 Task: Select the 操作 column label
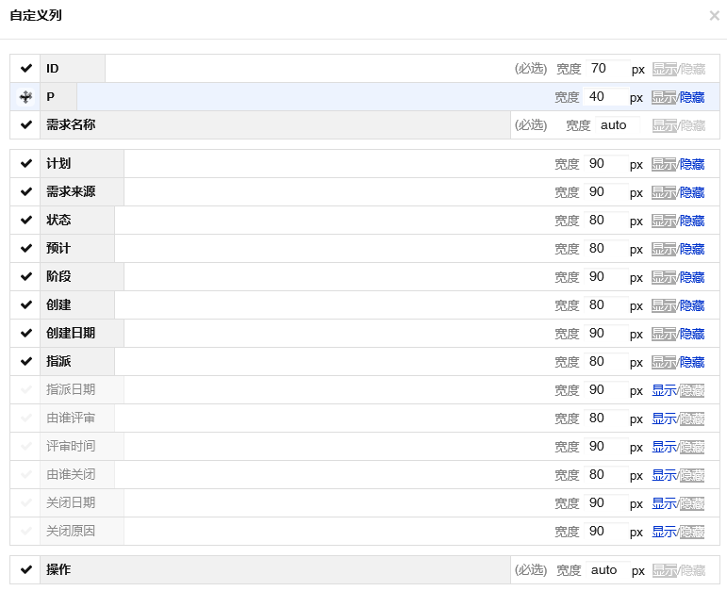click(x=58, y=569)
